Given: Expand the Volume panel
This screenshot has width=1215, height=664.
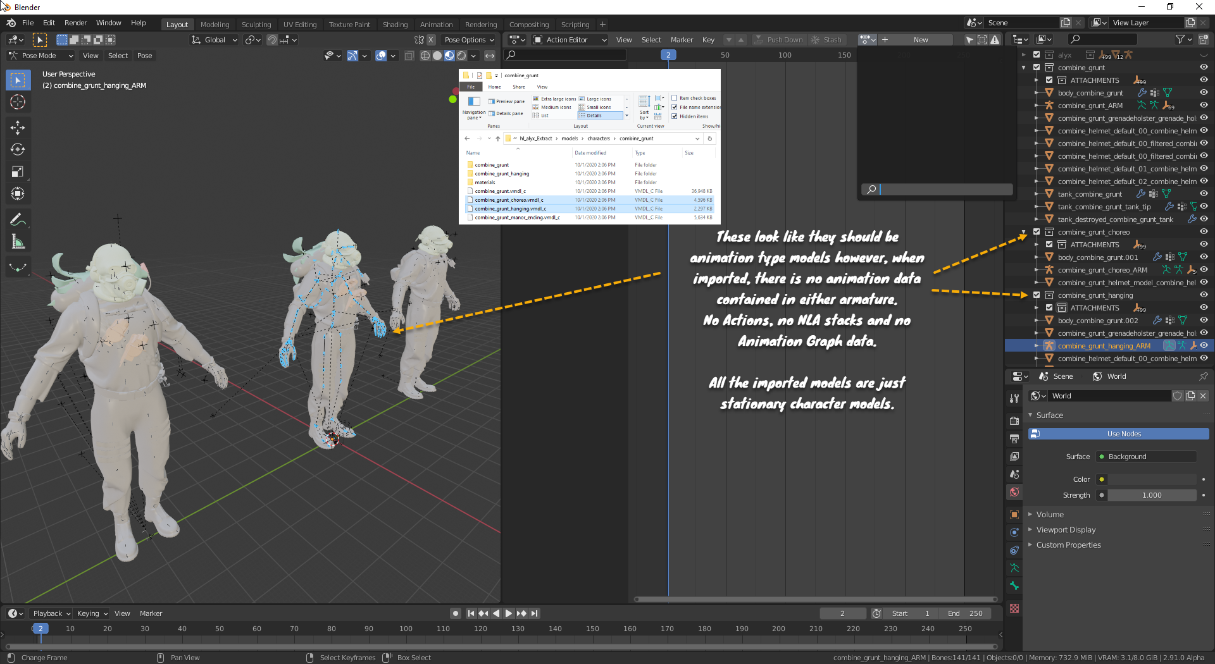Looking at the screenshot, I should (x=1050, y=515).
